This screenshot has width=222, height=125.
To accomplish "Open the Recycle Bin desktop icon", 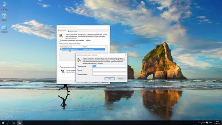I will (x=5, y=17).
